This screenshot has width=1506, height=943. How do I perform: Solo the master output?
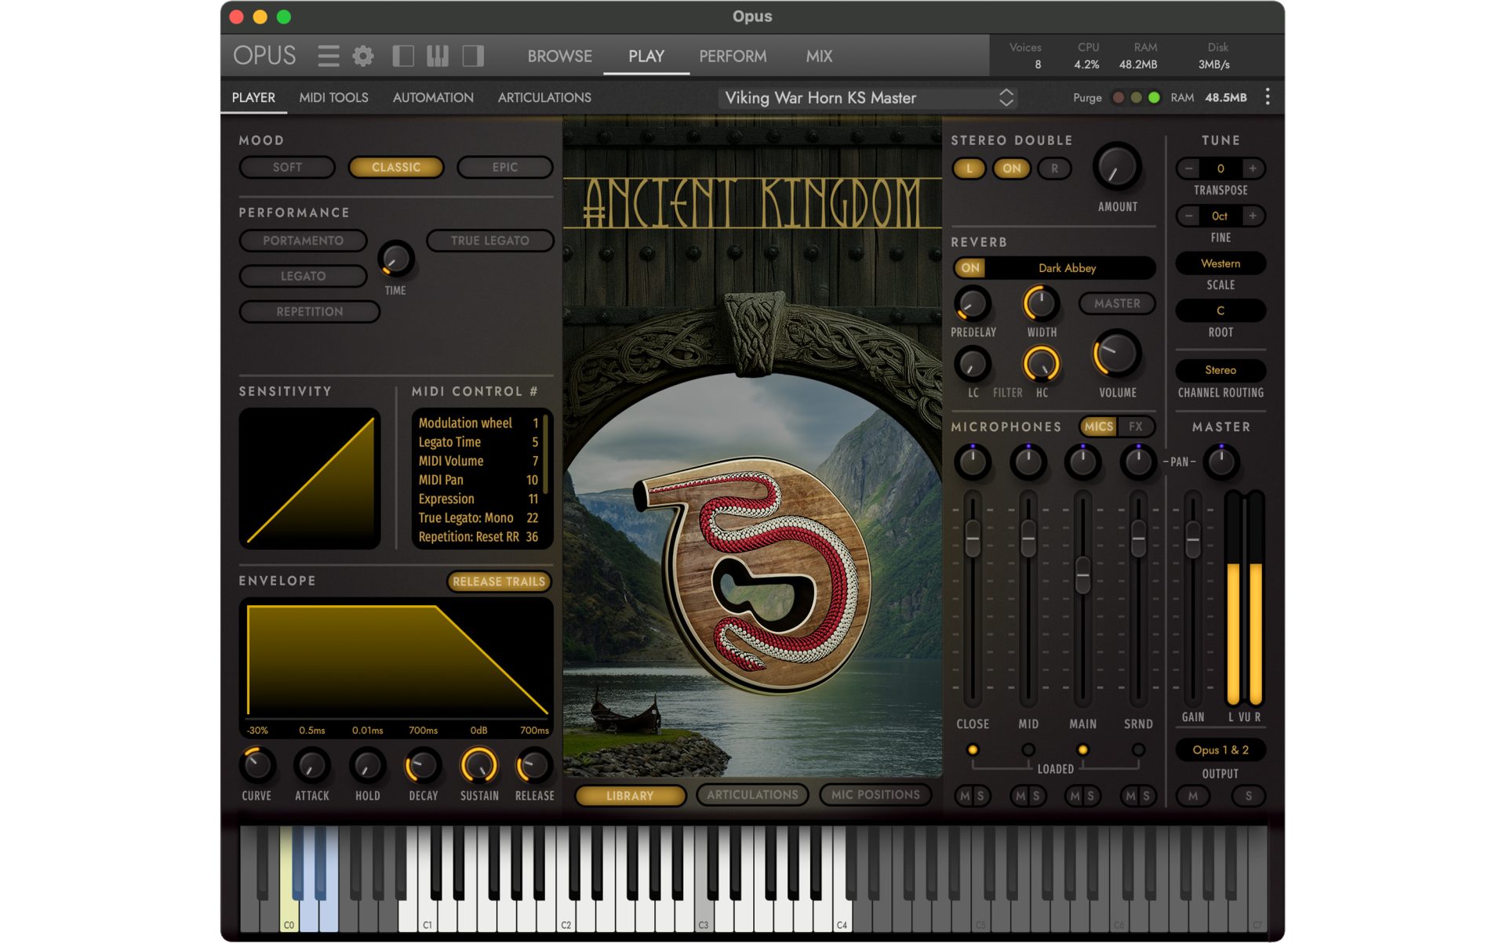click(x=1249, y=796)
